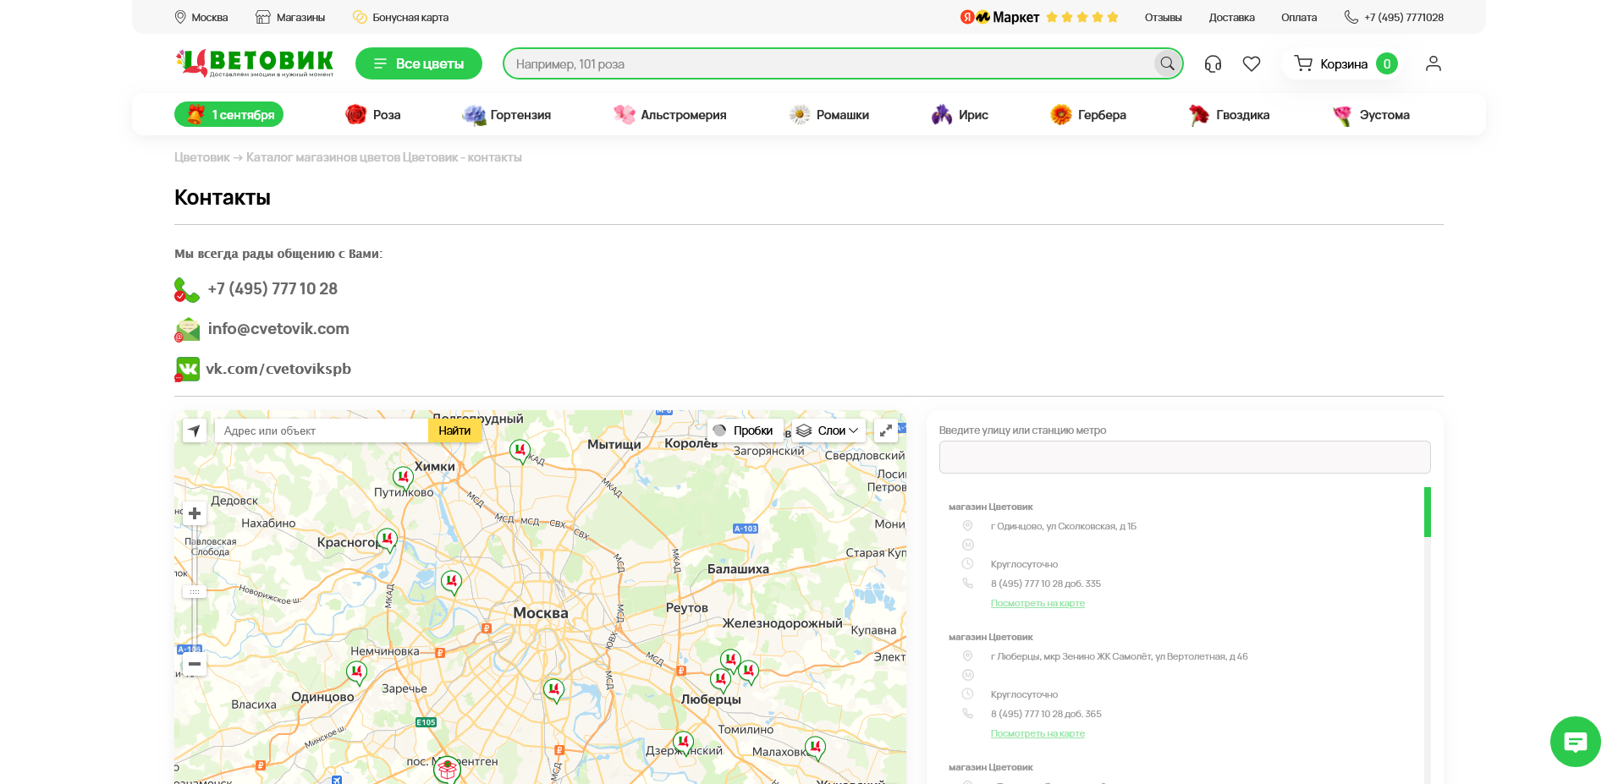The height and width of the screenshot is (784, 1618).
Task: Click the map zoom slider handle
Action: pos(195,592)
